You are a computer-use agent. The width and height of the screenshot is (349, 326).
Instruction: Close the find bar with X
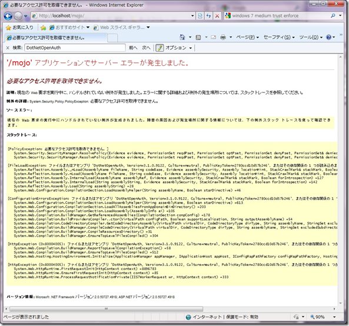click(8, 48)
